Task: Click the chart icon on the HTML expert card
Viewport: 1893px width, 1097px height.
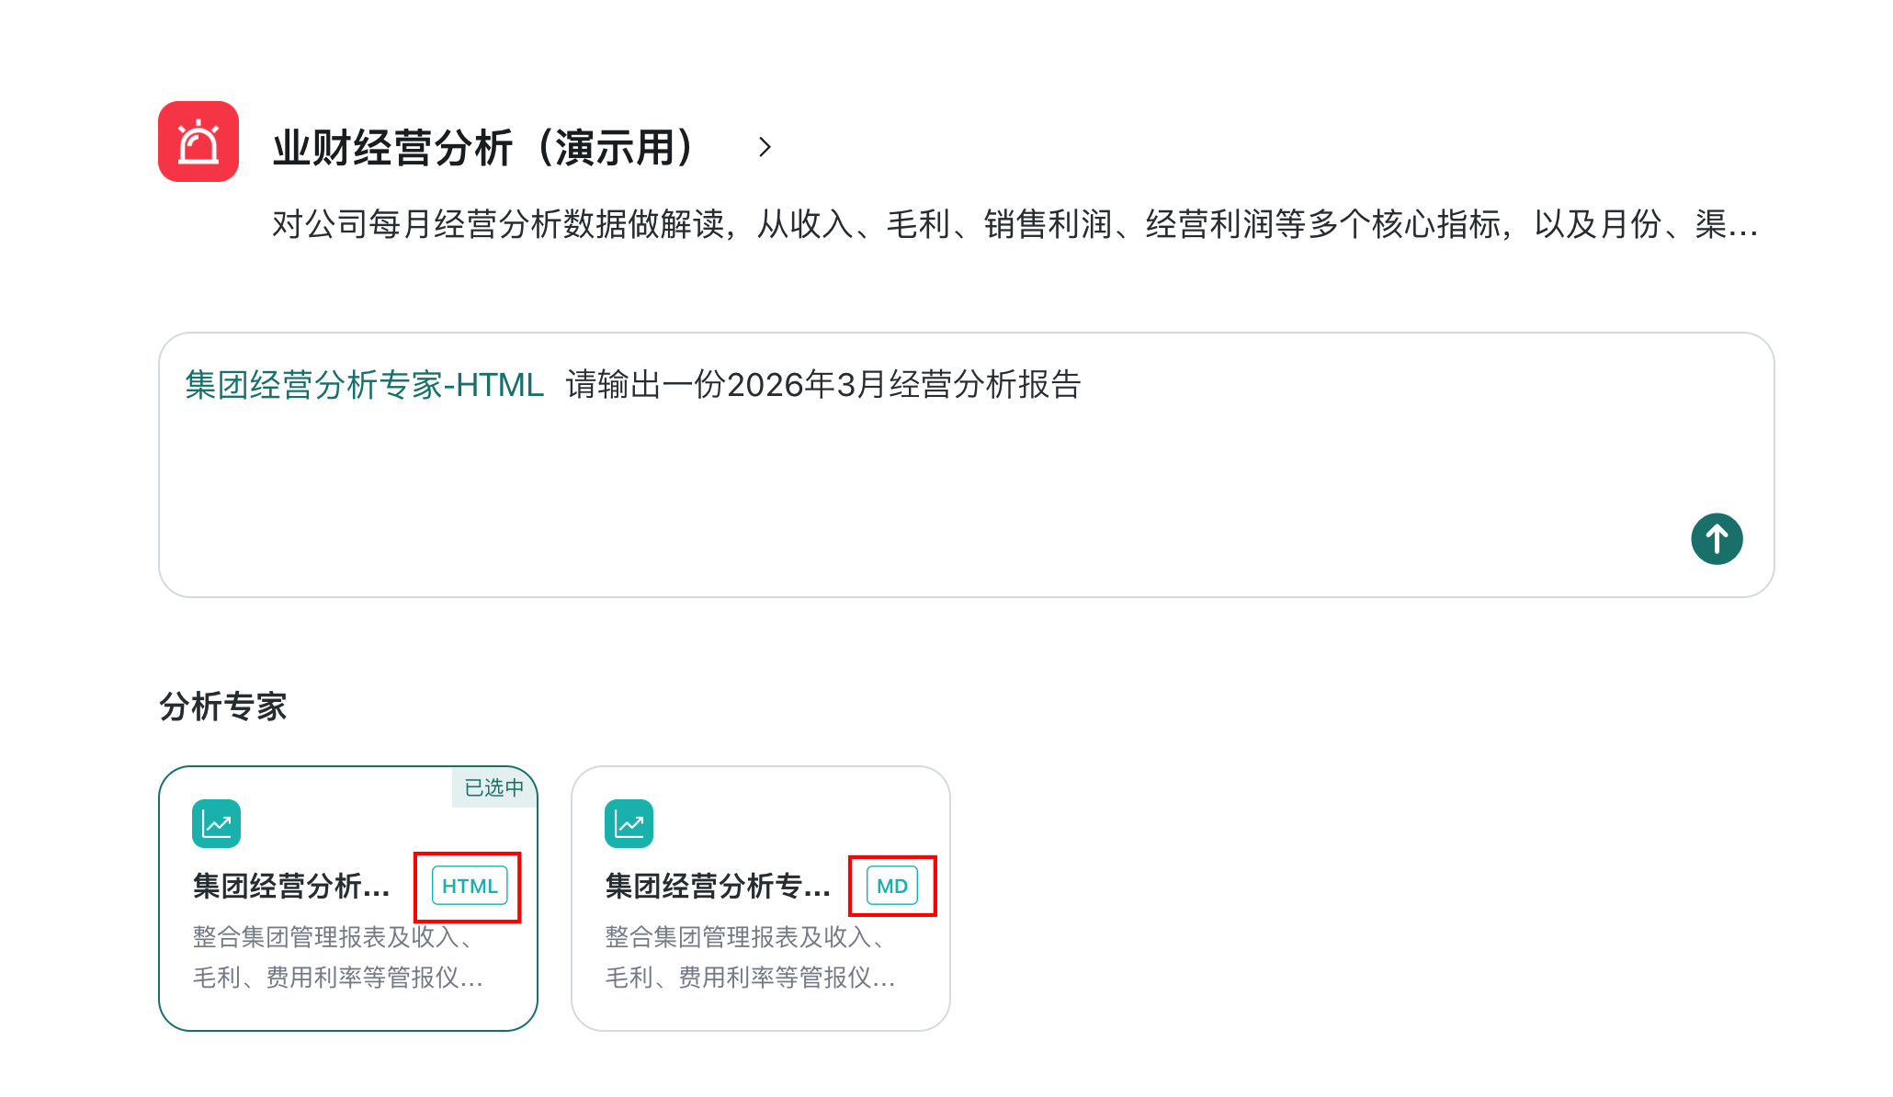Action: 216,823
